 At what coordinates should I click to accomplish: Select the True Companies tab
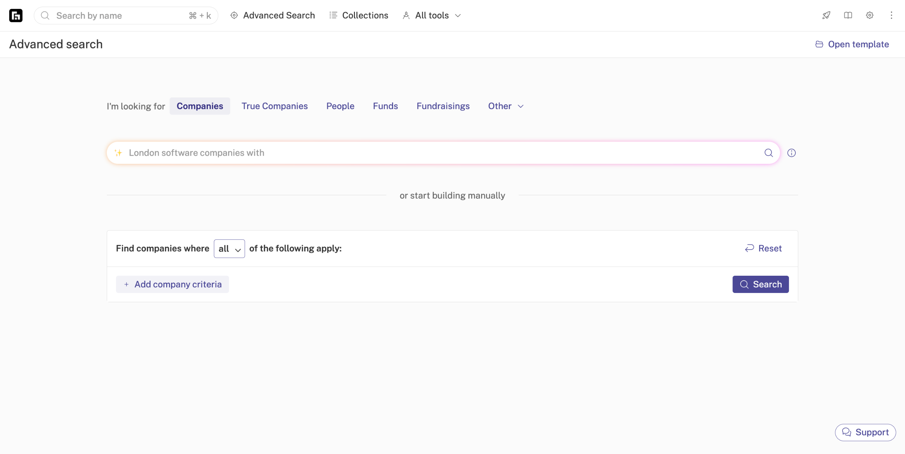click(274, 106)
